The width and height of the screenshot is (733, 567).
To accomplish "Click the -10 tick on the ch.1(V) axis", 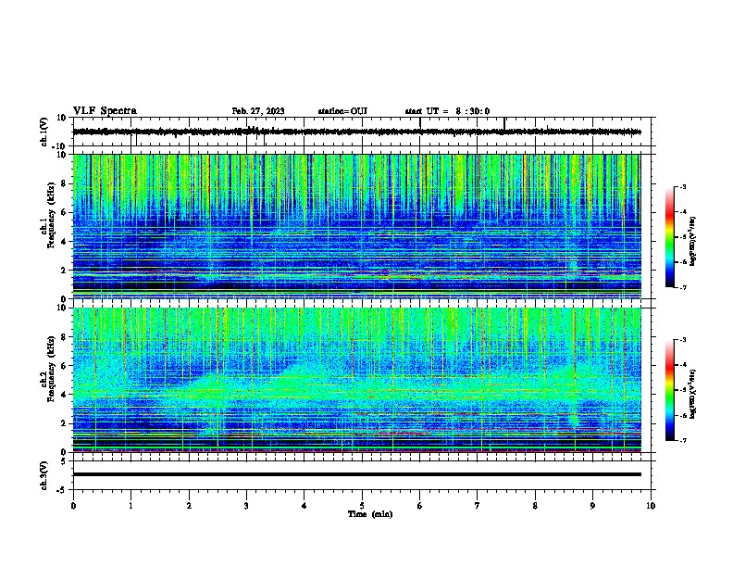I will point(60,146).
